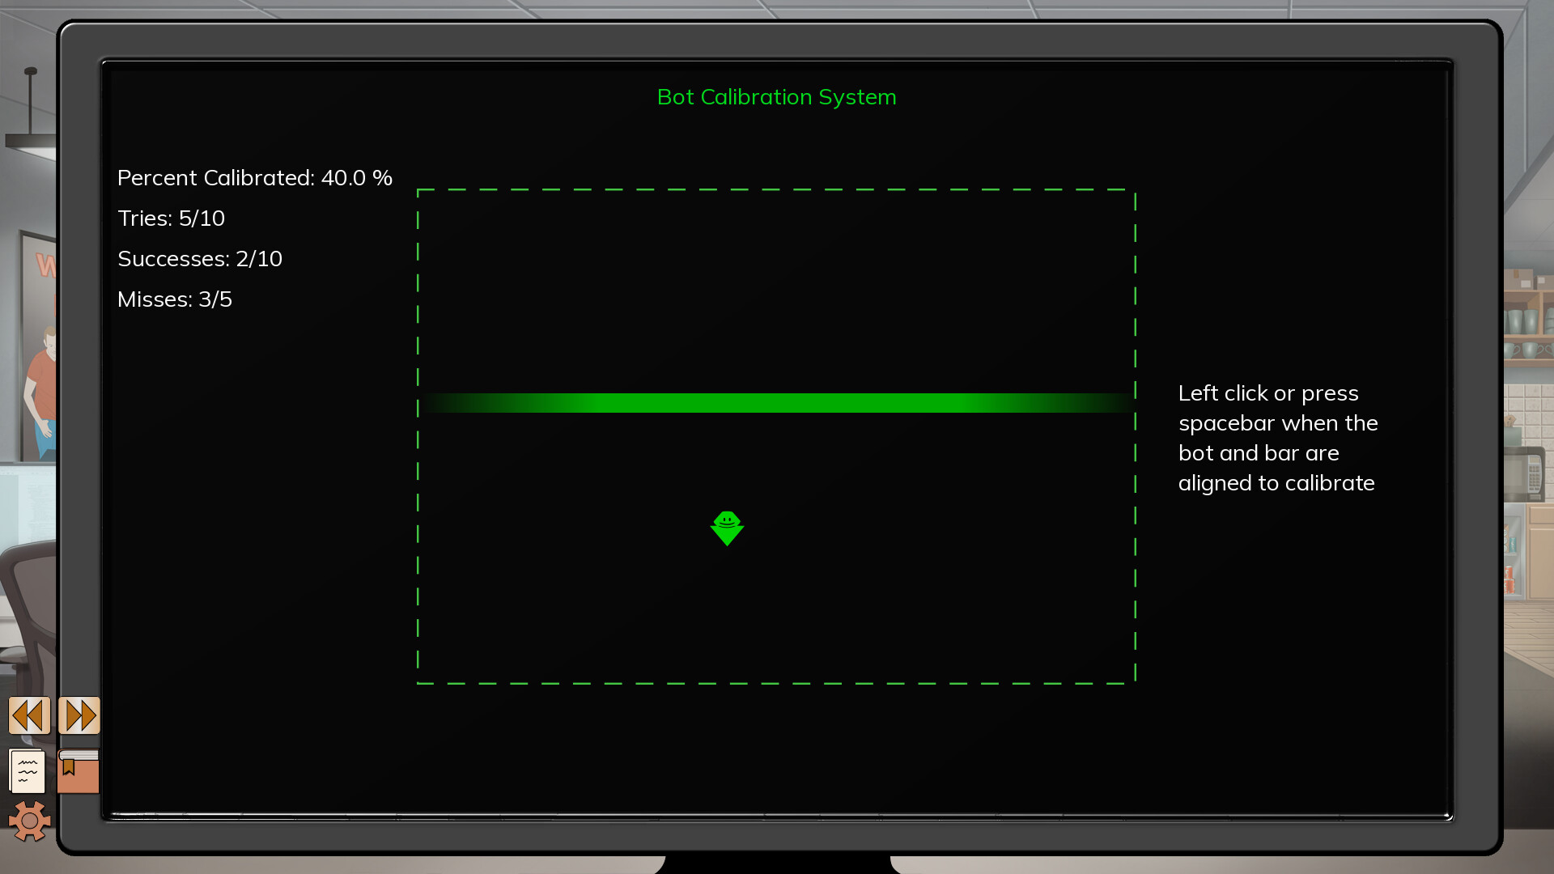Click the 'Tries: 5/10' counter
Viewport: 1554px width, 874px height.
(x=172, y=218)
